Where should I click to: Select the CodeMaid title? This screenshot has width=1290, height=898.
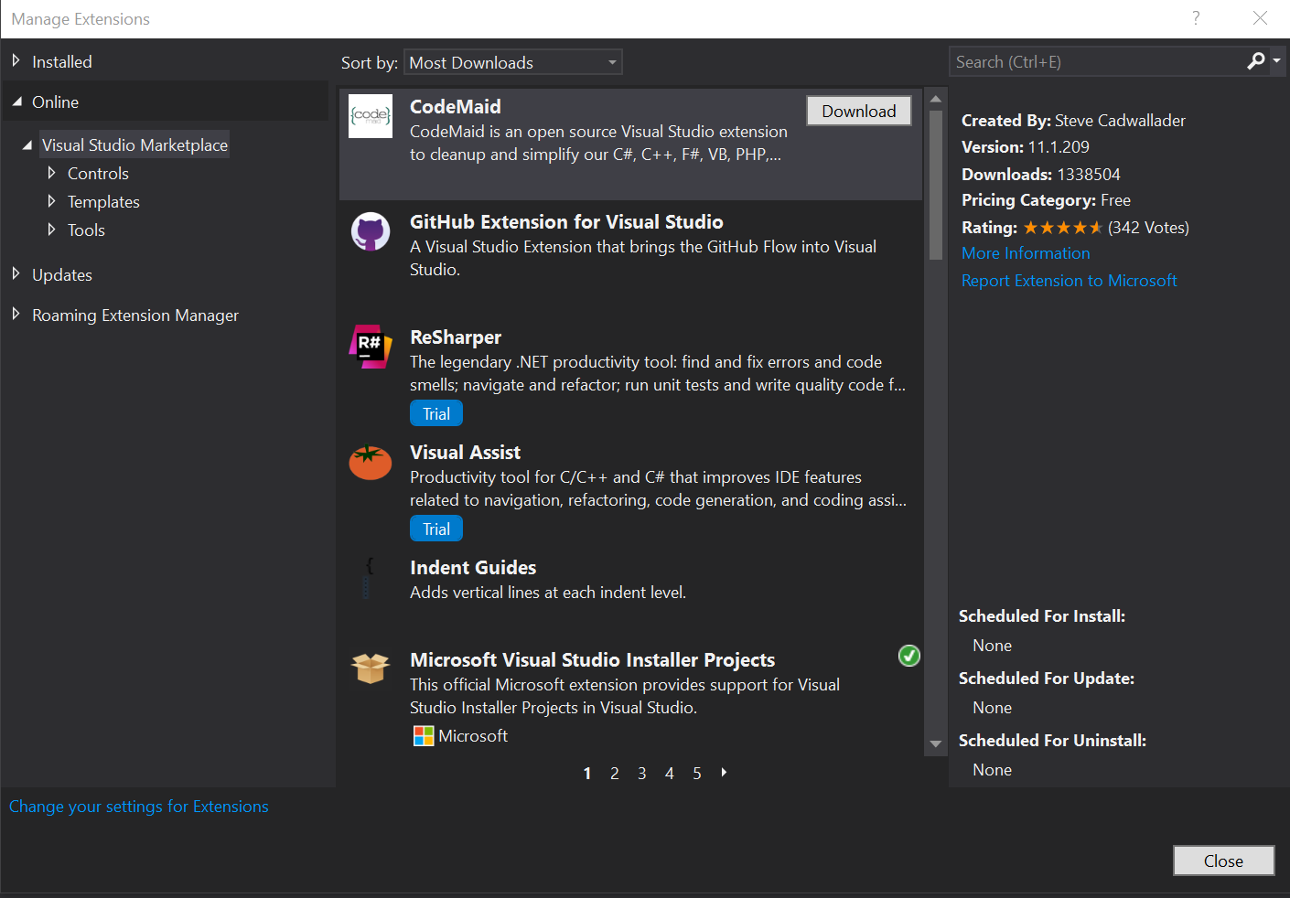tap(456, 107)
